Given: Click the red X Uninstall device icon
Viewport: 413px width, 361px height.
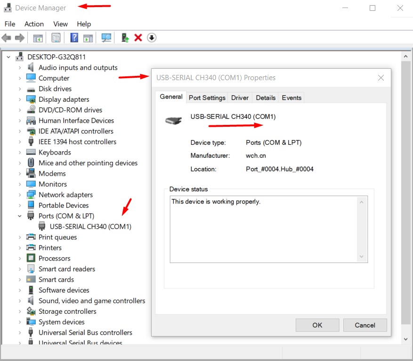Looking at the screenshot, I should (x=138, y=38).
